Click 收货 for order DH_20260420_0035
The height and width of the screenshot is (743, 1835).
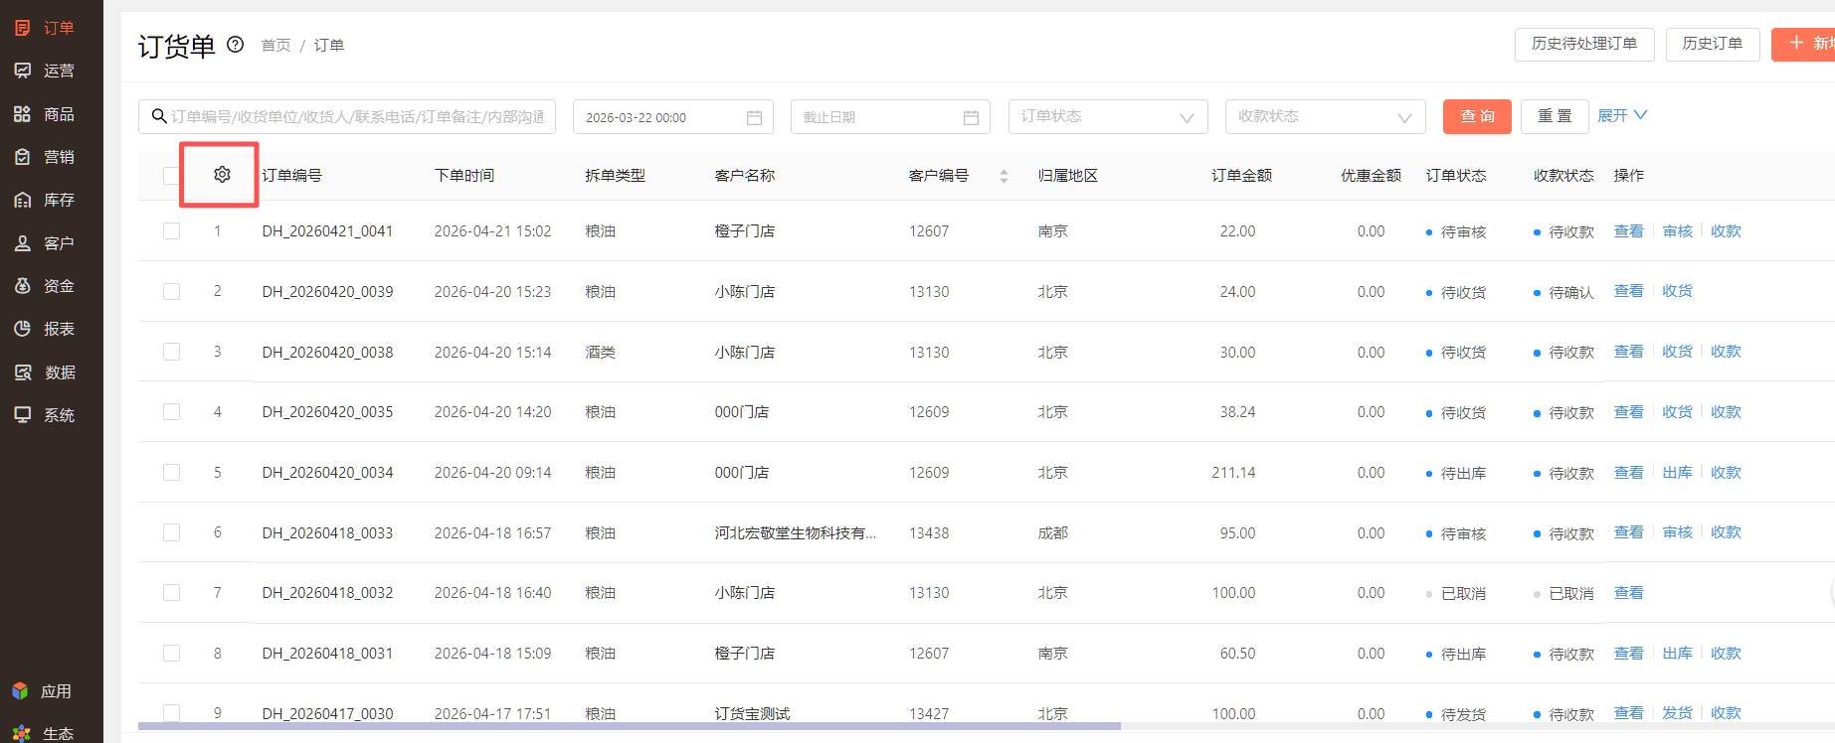click(1677, 411)
